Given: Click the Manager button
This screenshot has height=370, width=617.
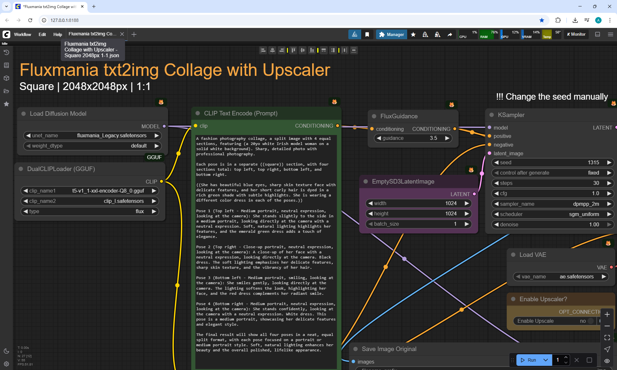Looking at the screenshot, I should point(391,34).
